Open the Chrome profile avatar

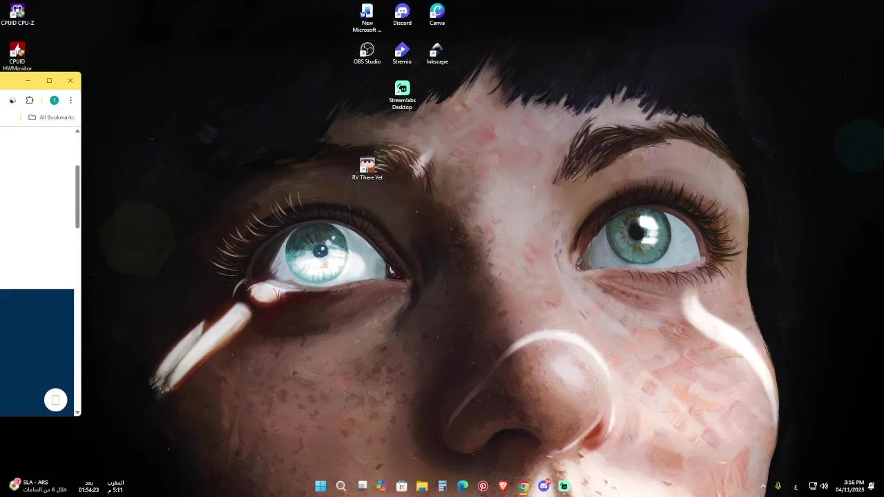[54, 100]
